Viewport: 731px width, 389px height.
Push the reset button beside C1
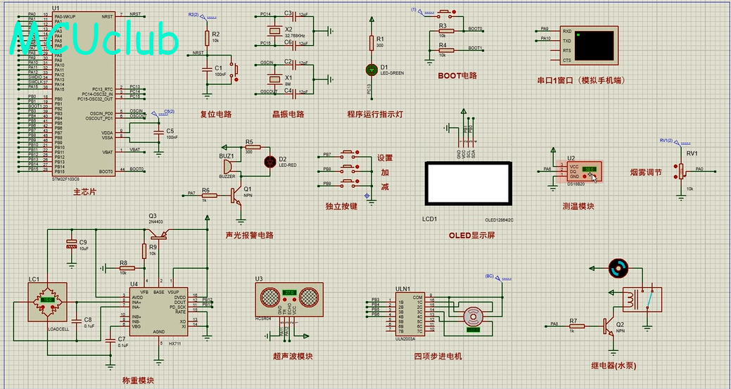click(235, 70)
